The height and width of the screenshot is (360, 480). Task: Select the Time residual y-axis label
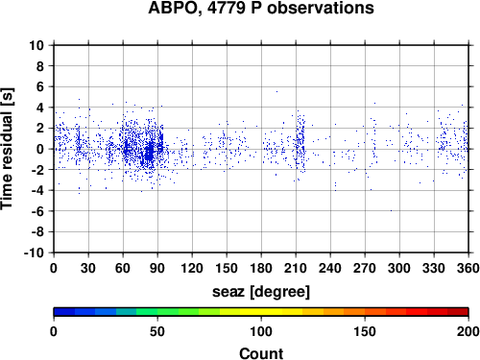click(x=8, y=149)
